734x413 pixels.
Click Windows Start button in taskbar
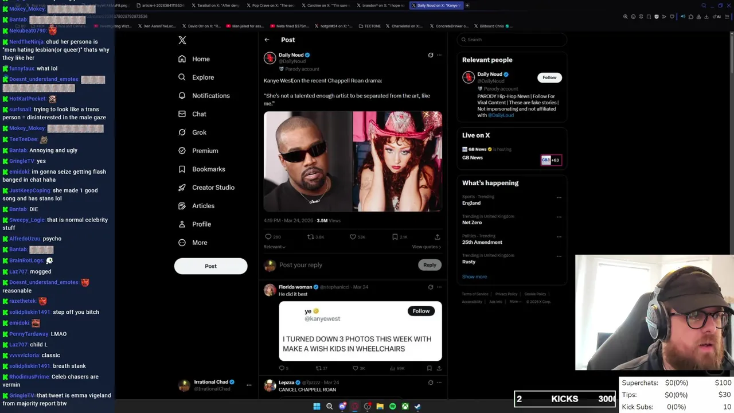(317, 406)
